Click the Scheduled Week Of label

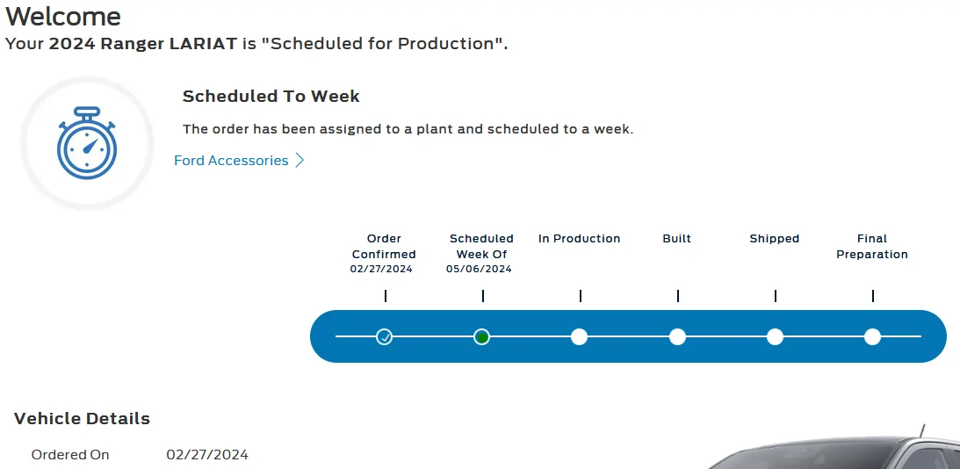(482, 246)
